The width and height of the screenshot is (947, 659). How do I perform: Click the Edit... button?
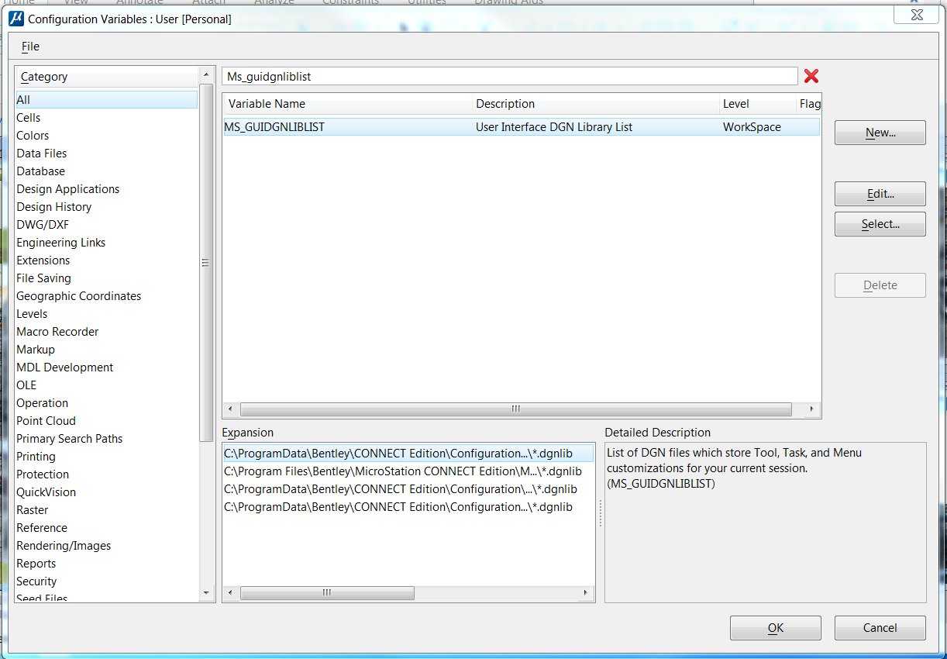point(880,194)
